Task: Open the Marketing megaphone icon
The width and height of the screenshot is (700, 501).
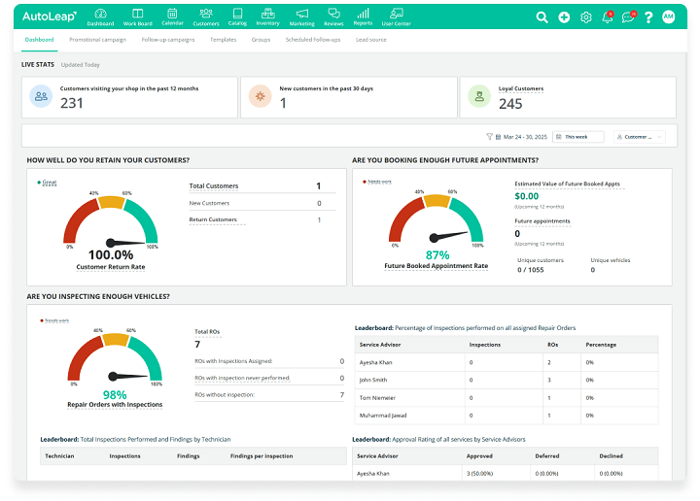Action: 302,17
